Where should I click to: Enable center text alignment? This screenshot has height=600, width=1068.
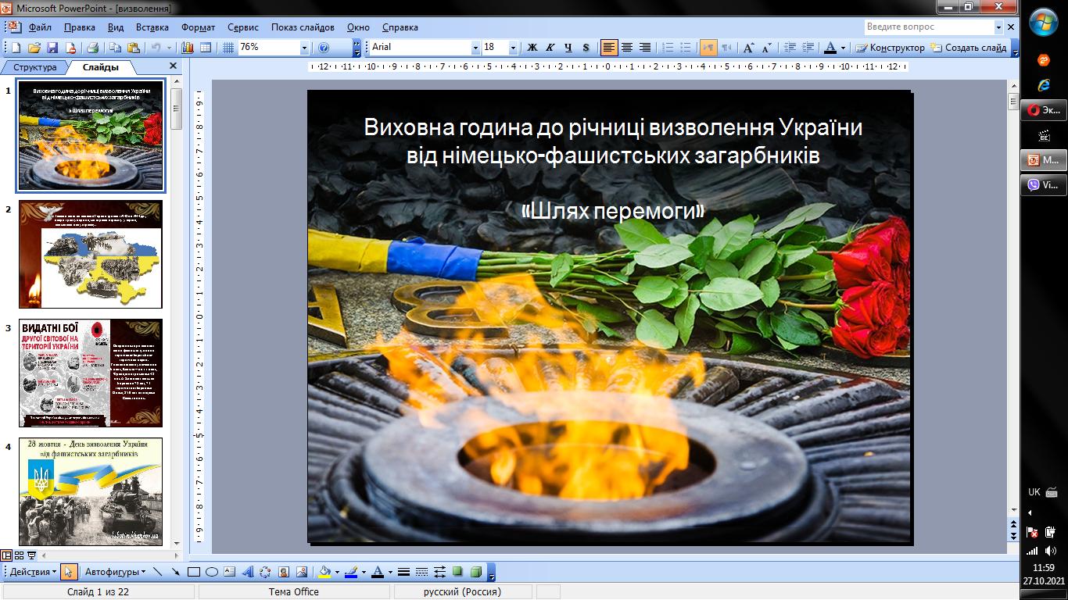click(627, 48)
